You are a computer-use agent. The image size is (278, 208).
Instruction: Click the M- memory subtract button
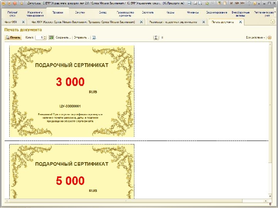tap(242, 3)
